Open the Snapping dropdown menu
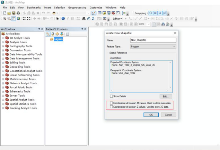 click(x=141, y=13)
